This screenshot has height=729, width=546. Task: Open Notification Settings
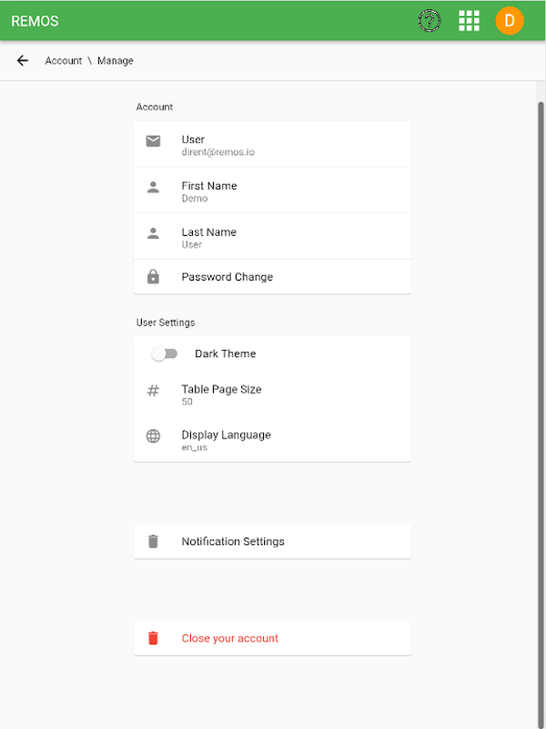pyautogui.click(x=233, y=541)
